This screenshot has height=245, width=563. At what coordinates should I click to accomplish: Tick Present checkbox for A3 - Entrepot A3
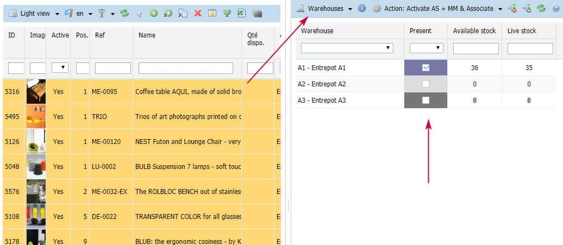tap(426, 100)
